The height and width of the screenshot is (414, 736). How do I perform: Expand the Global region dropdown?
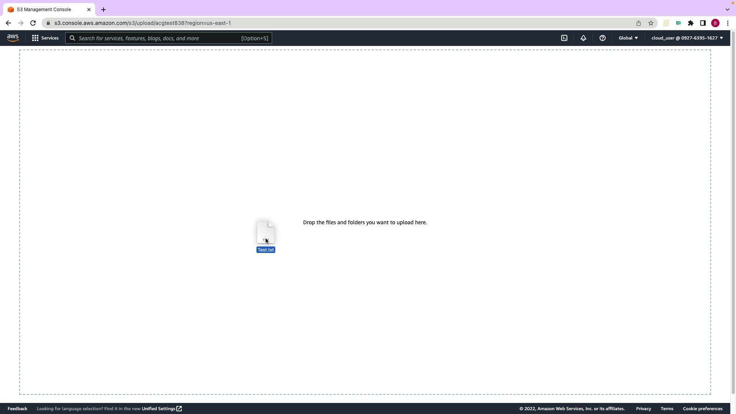click(628, 38)
